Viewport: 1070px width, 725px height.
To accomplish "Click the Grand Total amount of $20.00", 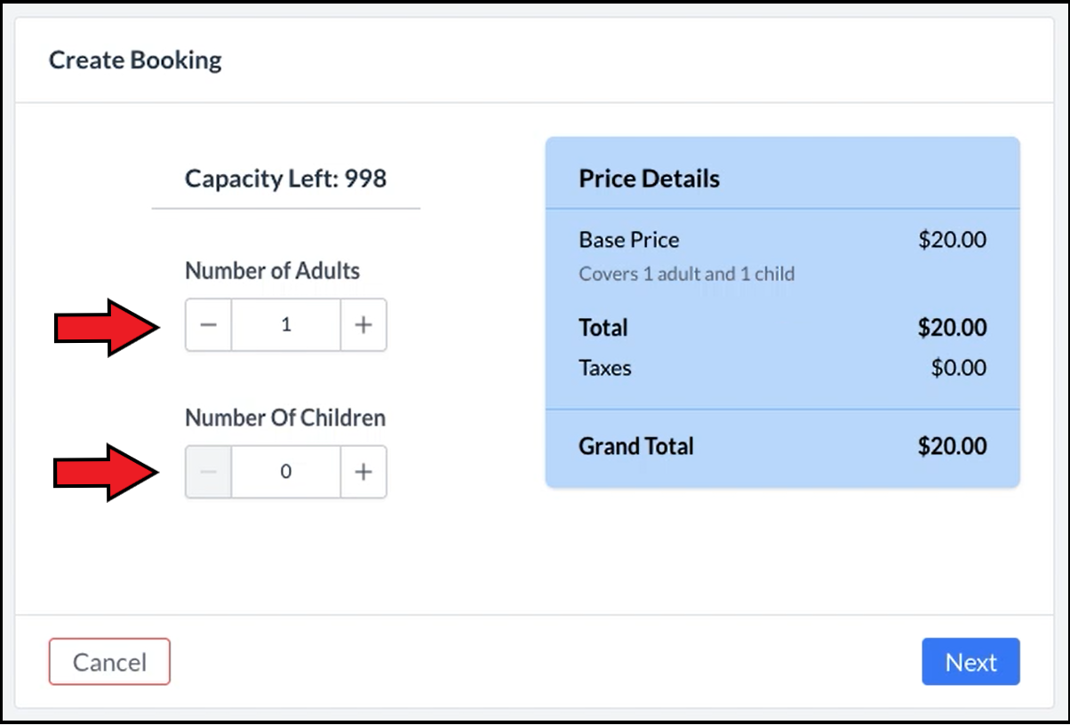I will point(953,446).
